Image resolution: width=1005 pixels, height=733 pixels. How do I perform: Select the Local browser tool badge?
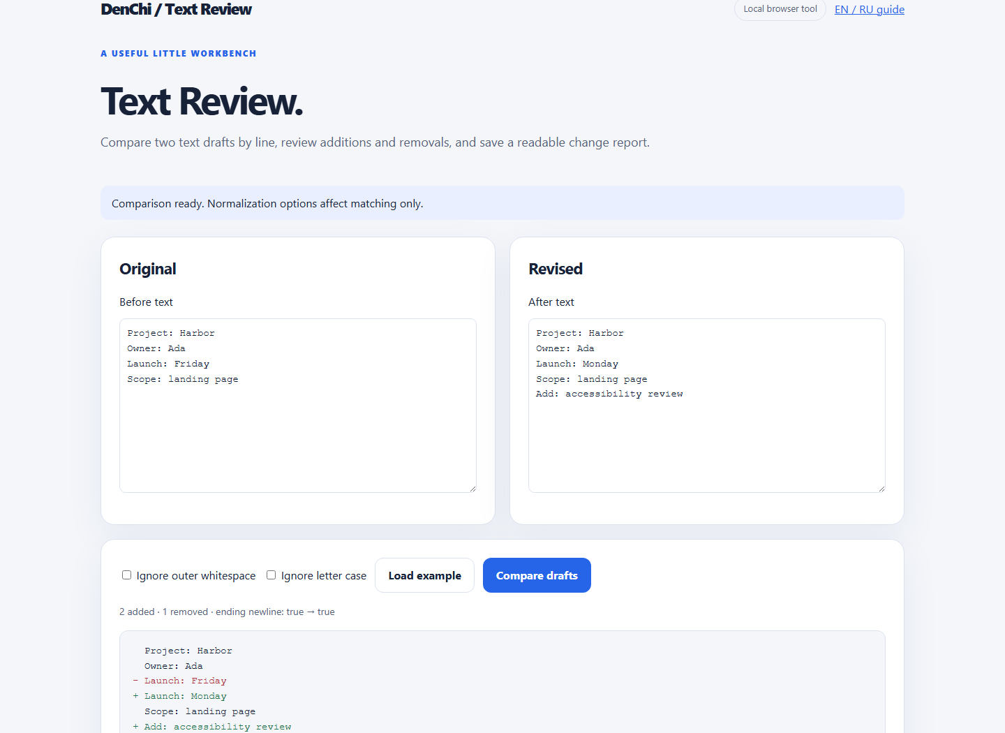(780, 9)
